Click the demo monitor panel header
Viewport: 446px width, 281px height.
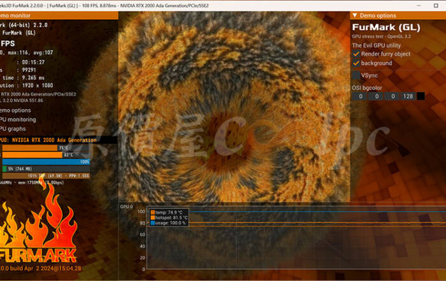tap(59, 15)
